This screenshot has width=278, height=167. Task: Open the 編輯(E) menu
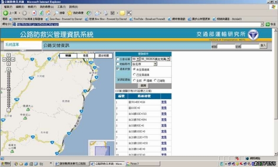tap(20, 7)
